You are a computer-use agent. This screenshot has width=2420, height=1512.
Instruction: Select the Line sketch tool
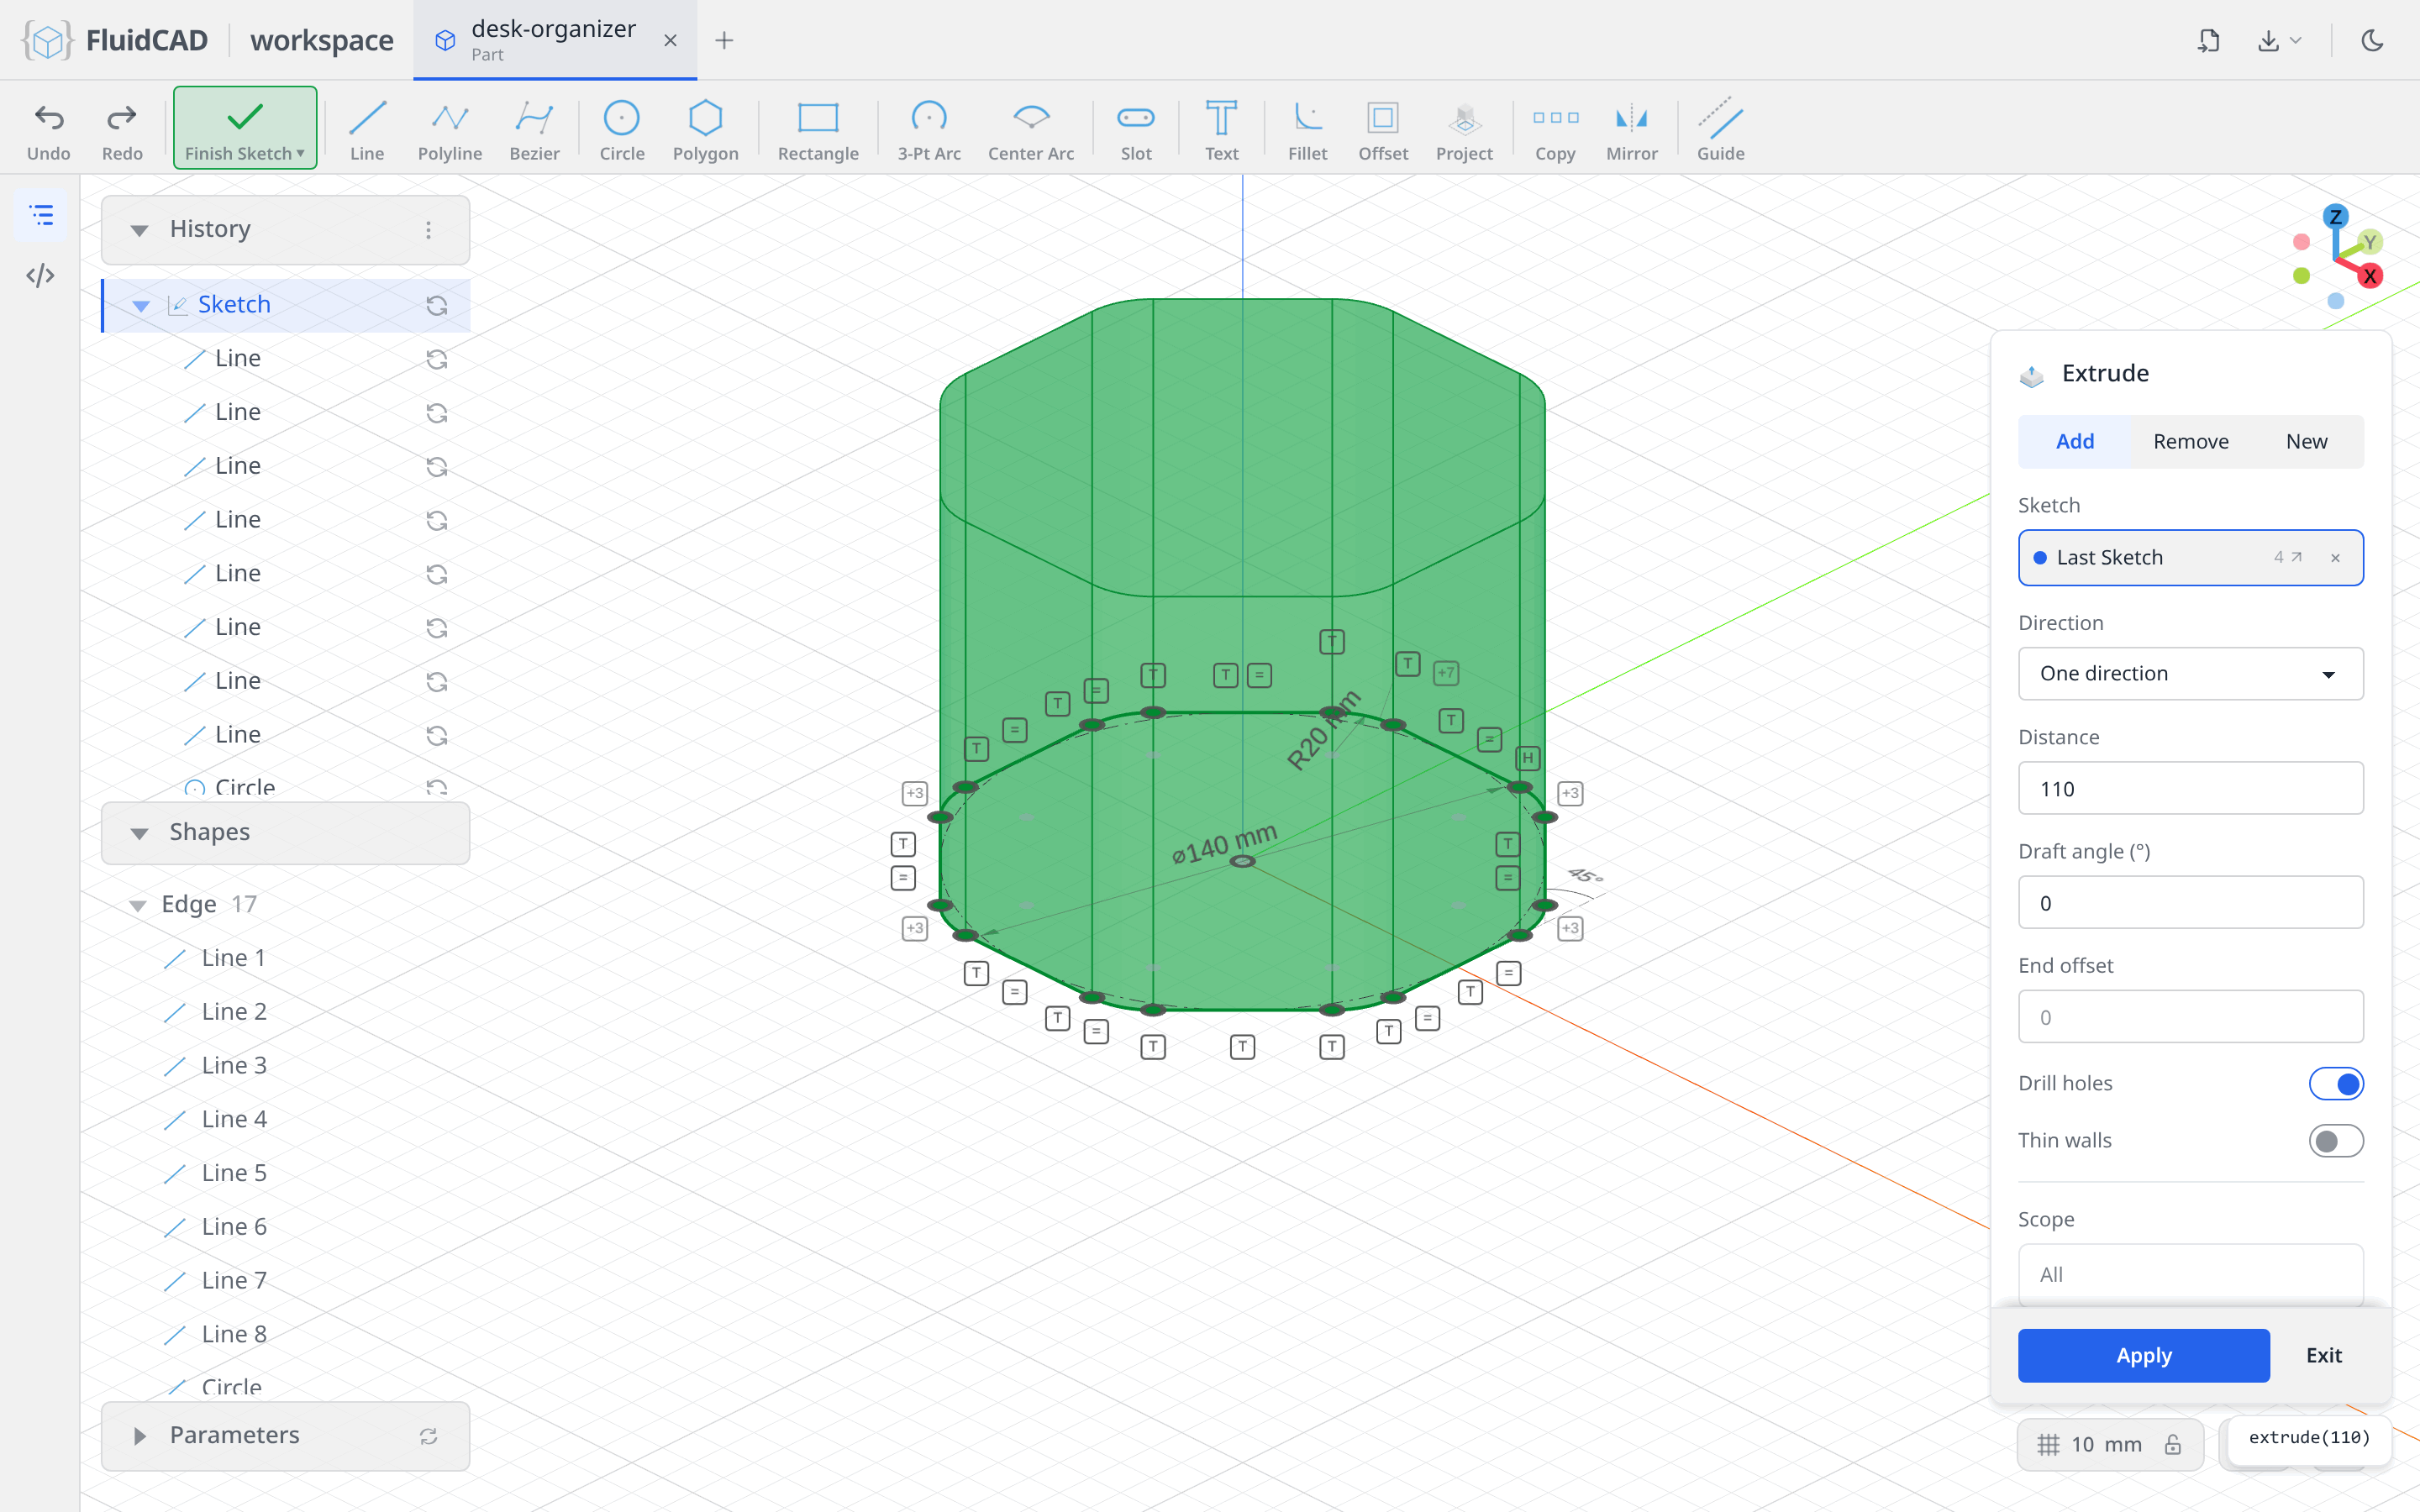367,130
